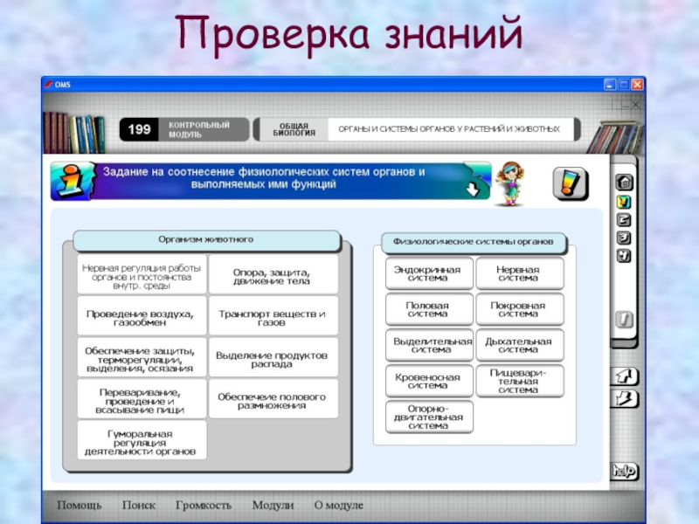699x524 pixels.
Task: Click the 'Организм животного' header
Action: pos(206,240)
